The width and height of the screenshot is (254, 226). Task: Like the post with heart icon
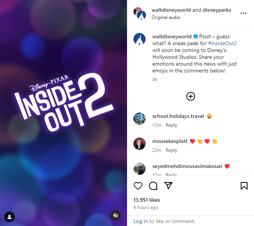coord(138,186)
